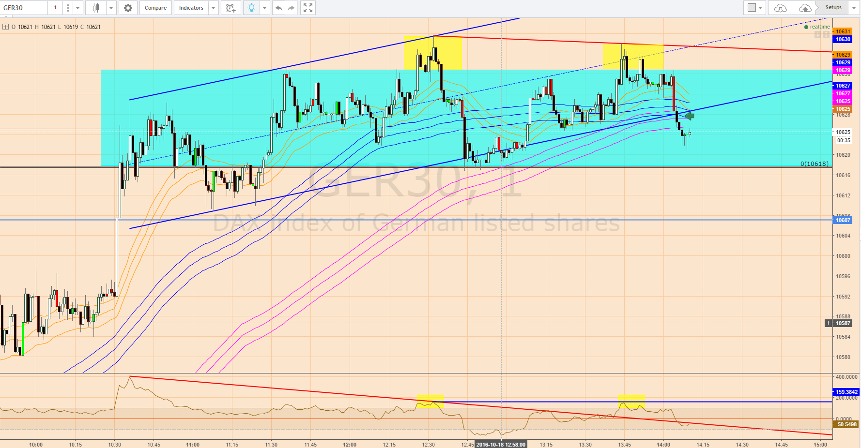The image size is (861, 448).
Task: Click the 0(10618) horizontal line label
Action: pyautogui.click(x=814, y=164)
